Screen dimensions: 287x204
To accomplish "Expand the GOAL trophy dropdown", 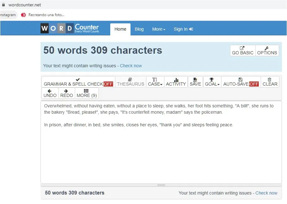I will pos(212,82).
